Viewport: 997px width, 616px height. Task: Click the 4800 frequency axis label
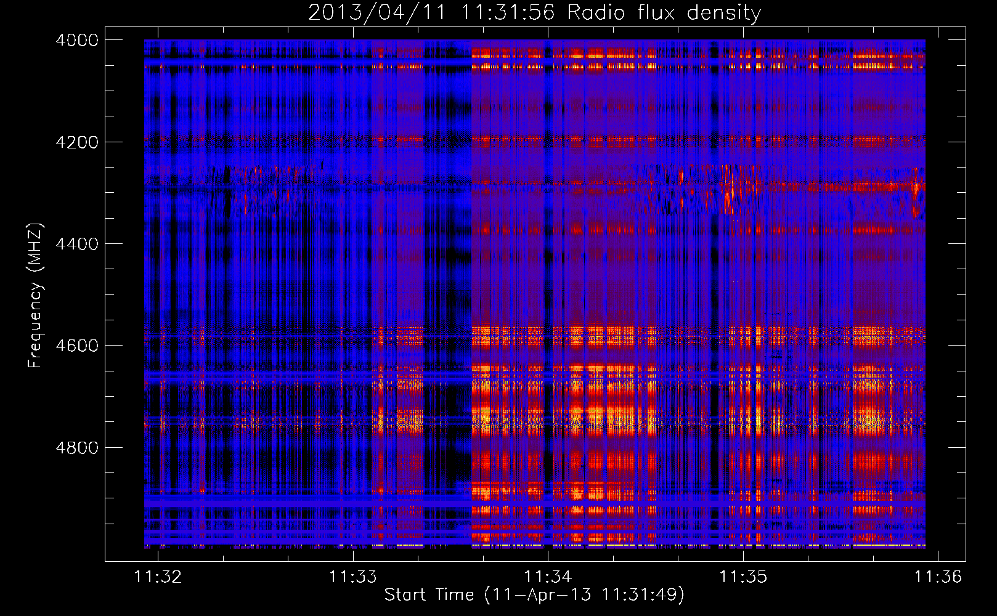pyautogui.click(x=77, y=448)
